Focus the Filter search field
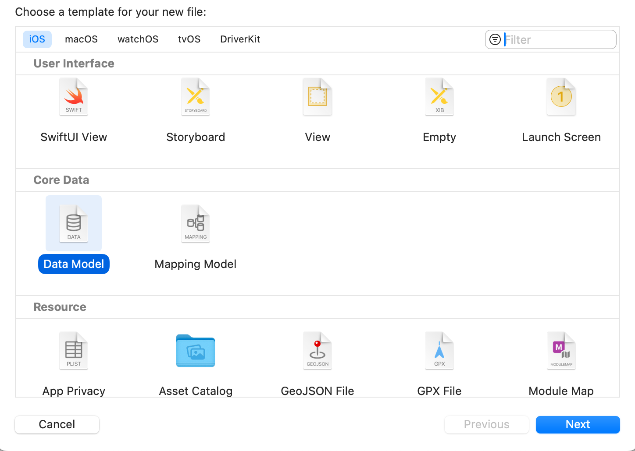Viewport: 635px width, 451px height. [551, 39]
